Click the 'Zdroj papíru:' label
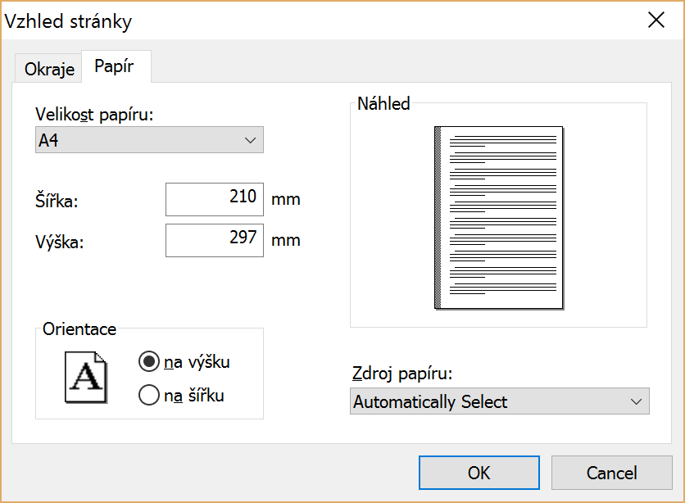 pyautogui.click(x=401, y=374)
